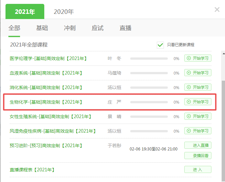Screen dimensions: 225x182
Task: Uncheck 只看已更新课程 checkbox
Action: (160, 45)
